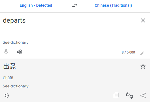The height and width of the screenshot is (102, 150).
Task: Click blank space beneath 'departs' in the source box
Action: coord(67,32)
